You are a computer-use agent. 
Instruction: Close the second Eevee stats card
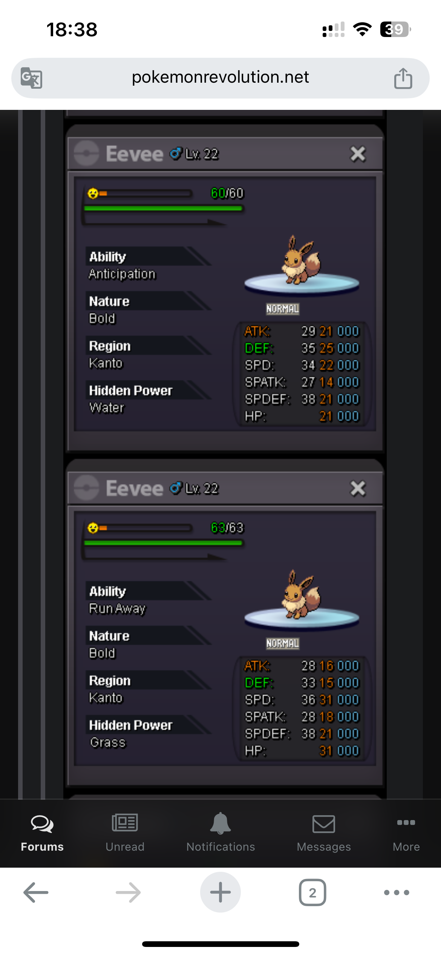coord(358,488)
